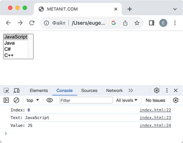Viewport: 183px width, 143px height.
Task: Switch to the Network tab
Action: click(x=114, y=90)
